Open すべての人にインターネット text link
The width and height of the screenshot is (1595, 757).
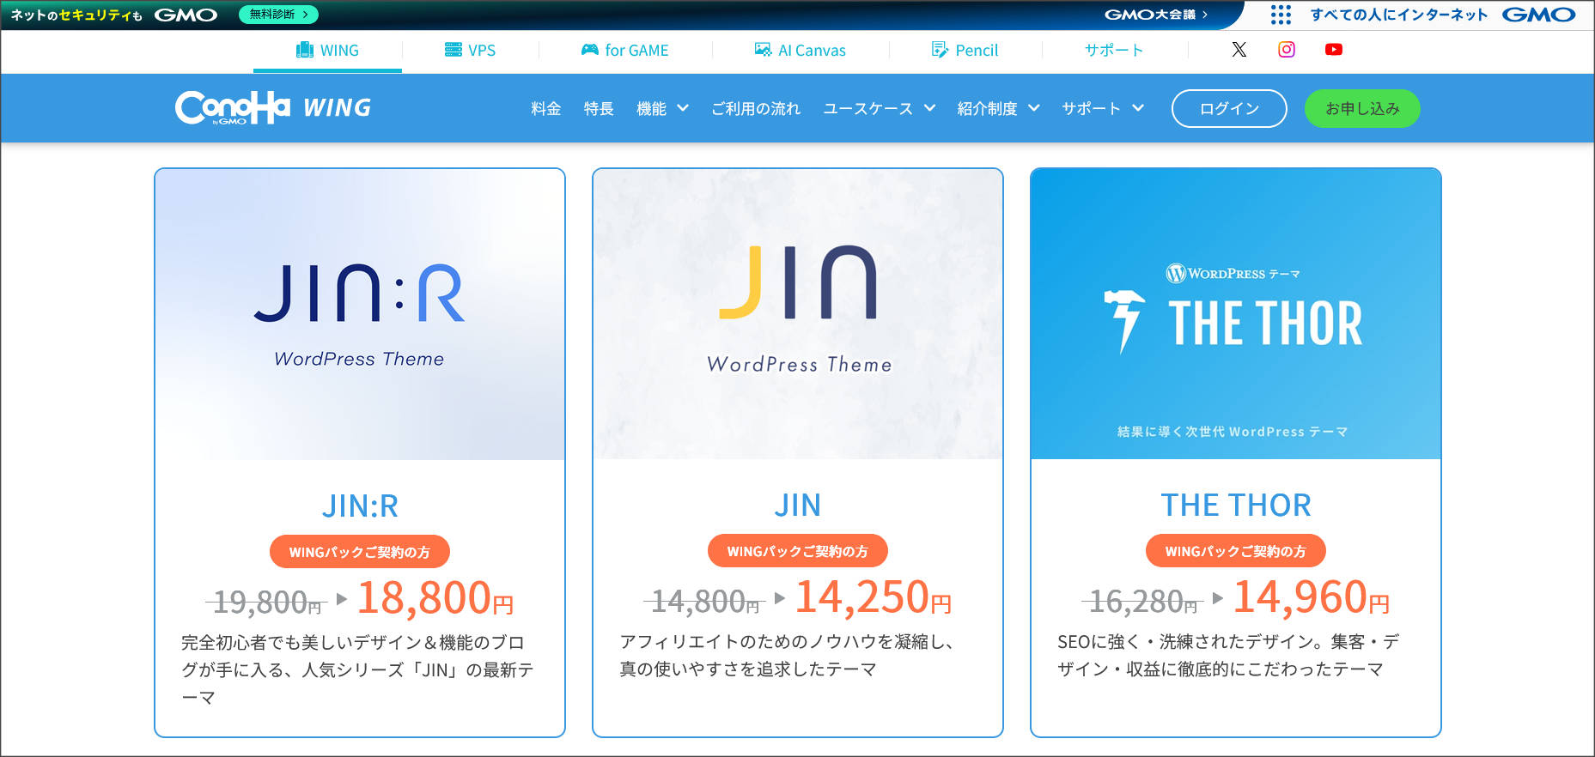click(1399, 15)
